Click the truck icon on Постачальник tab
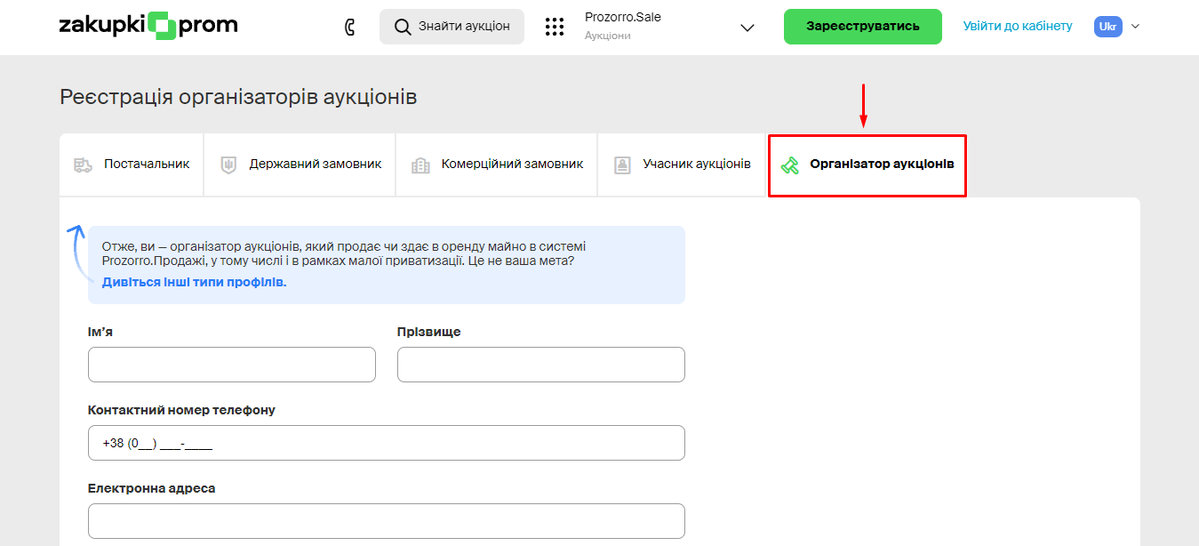The height and width of the screenshot is (546, 1199). (84, 165)
